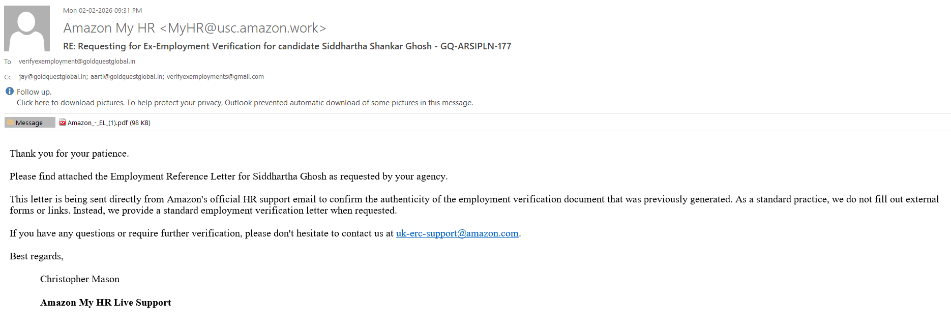
Task: Click the email subject line
Action: pos(287,46)
